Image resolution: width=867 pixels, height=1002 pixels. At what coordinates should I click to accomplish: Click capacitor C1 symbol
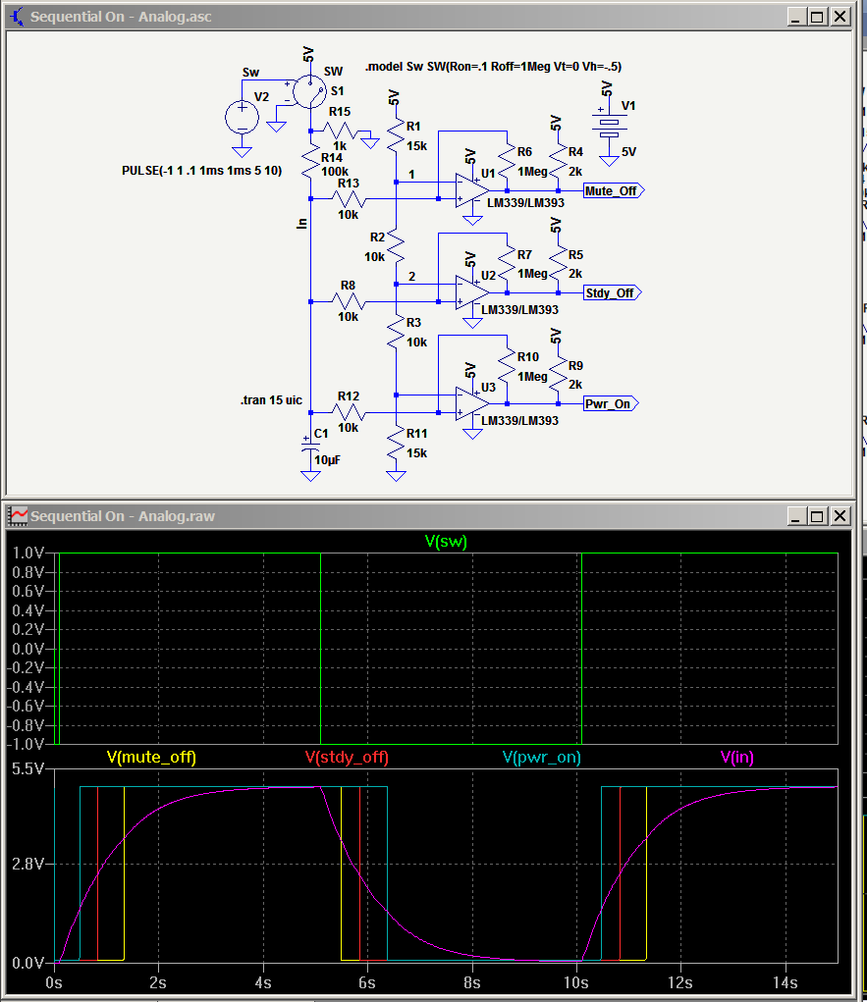pos(310,445)
